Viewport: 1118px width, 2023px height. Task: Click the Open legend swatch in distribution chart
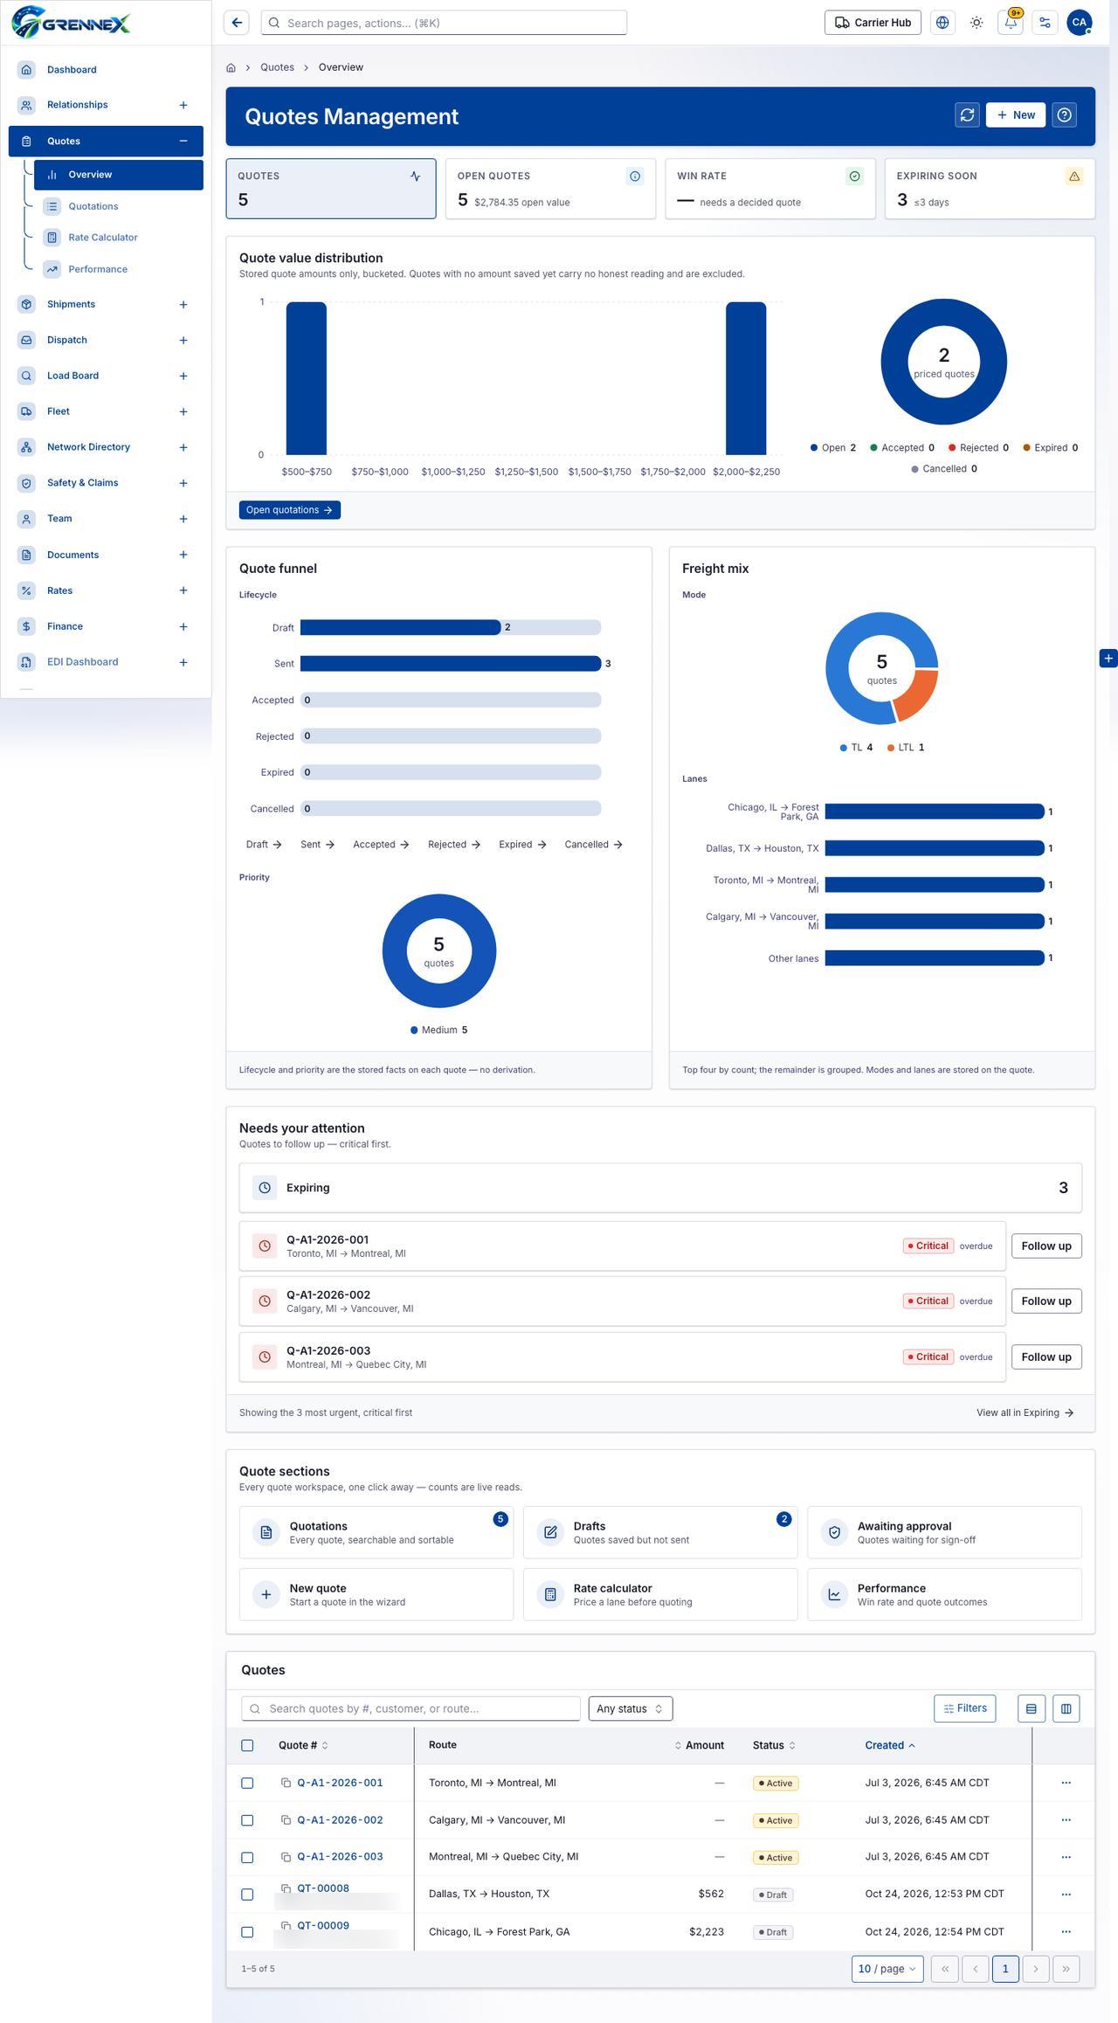(x=814, y=448)
